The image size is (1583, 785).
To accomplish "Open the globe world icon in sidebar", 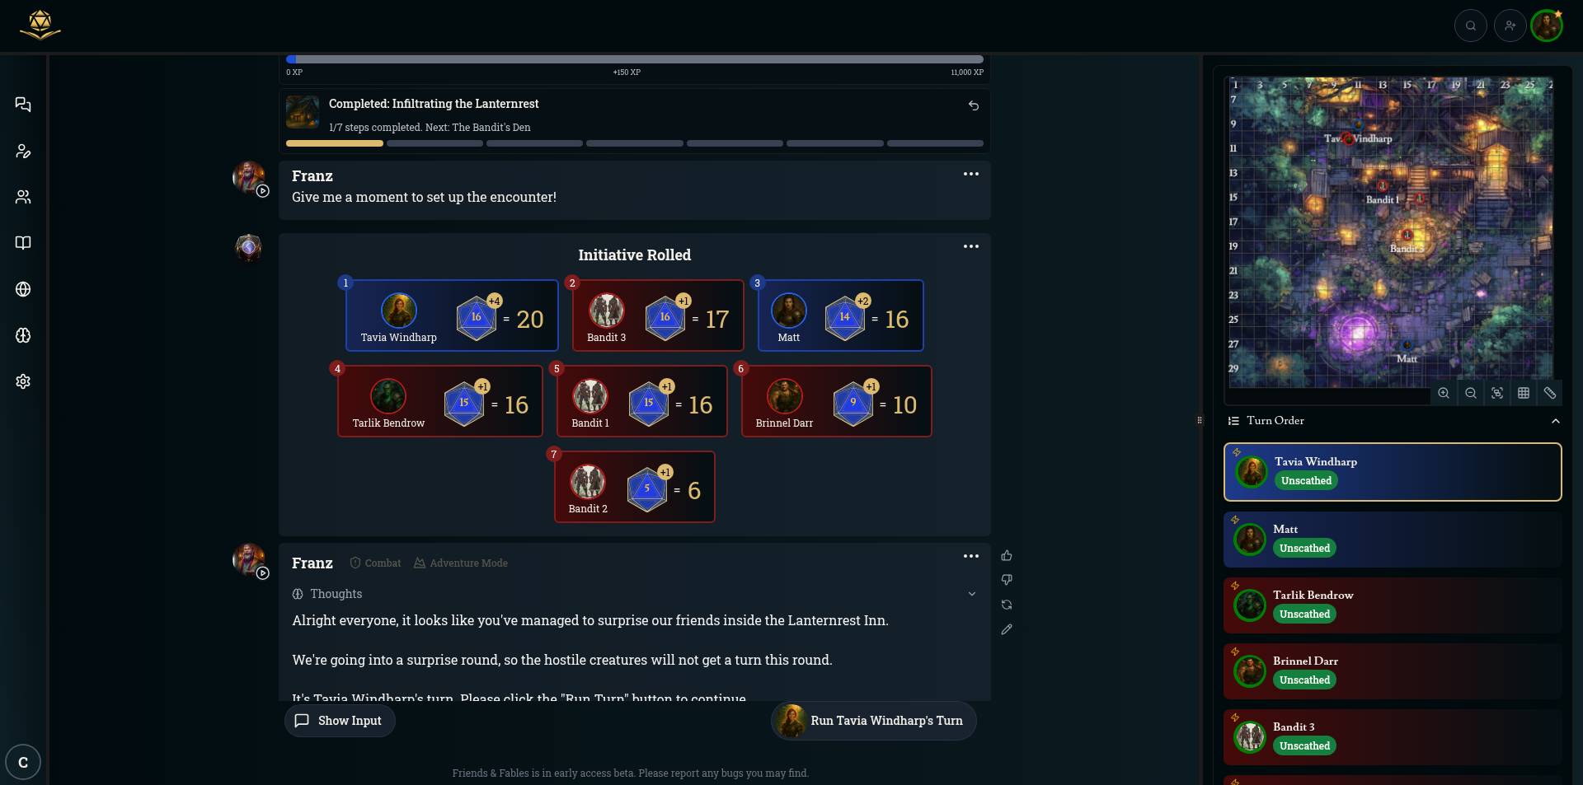I will [x=23, y=289].
